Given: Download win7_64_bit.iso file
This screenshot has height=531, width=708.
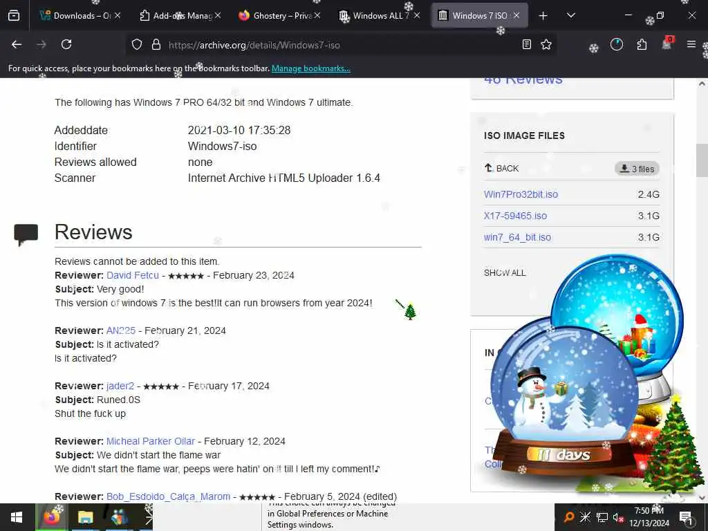Looking at the screenshot, I should coord(517,237).
